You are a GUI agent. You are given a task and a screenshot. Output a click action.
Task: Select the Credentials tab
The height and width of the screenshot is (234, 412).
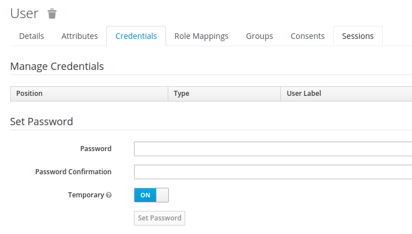tap(136, 36)
